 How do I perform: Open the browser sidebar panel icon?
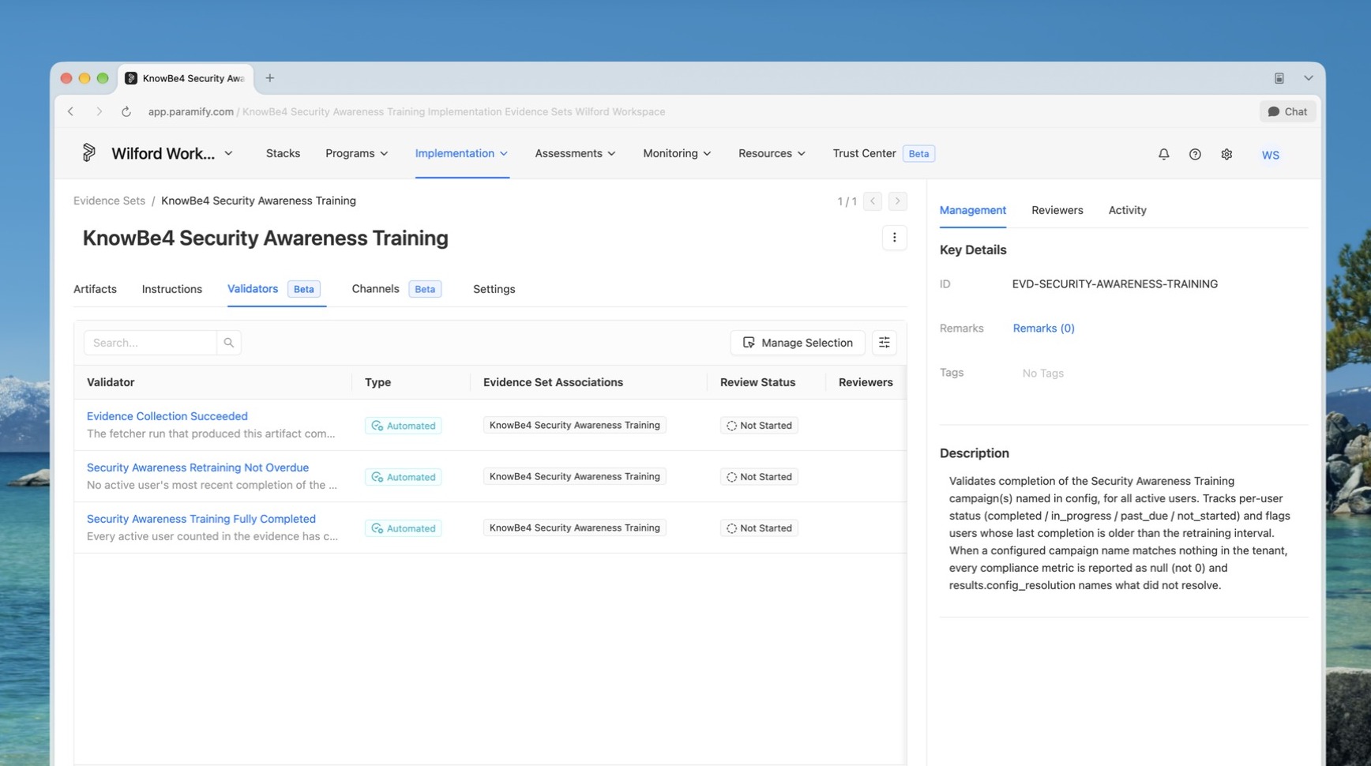pyautogui.click(x=1279, y=78)
